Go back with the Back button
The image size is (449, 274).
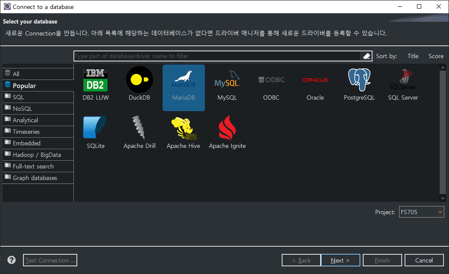tap(301, 260)
